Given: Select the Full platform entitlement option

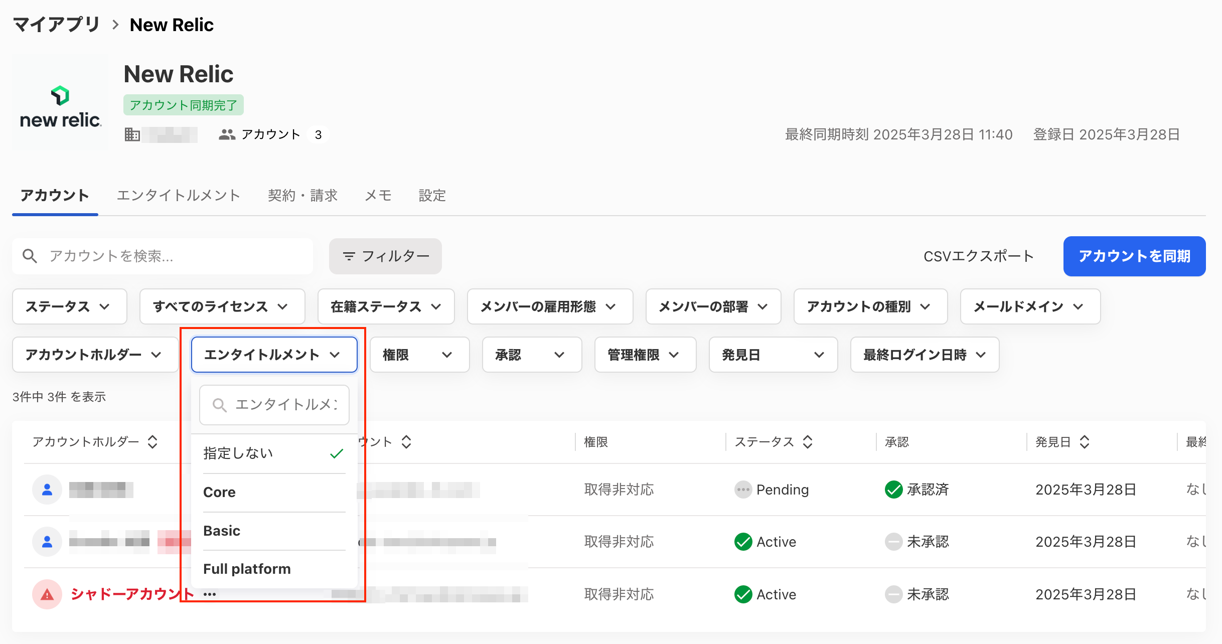Looking at the screenshot, I should (x=274, y=569).
